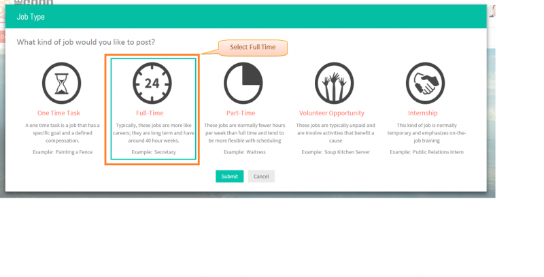
Task: Click the One Time Task description paragraph
Action: coord(63,133)
